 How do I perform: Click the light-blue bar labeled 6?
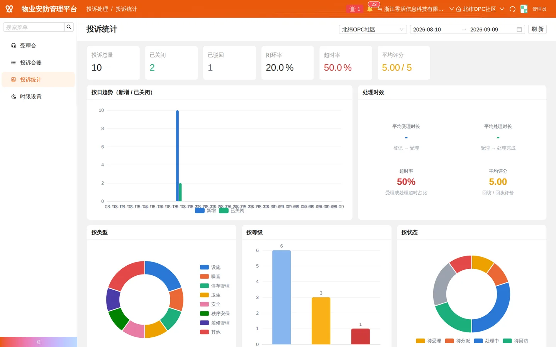[x=281, y=297]
